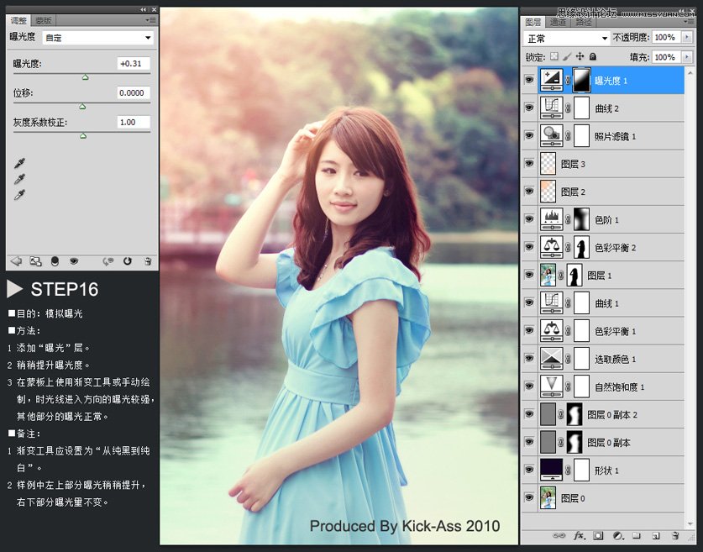703x552 pixels.
Task: Open the Add layer style (fx) menu
Action: coord(579,536)
